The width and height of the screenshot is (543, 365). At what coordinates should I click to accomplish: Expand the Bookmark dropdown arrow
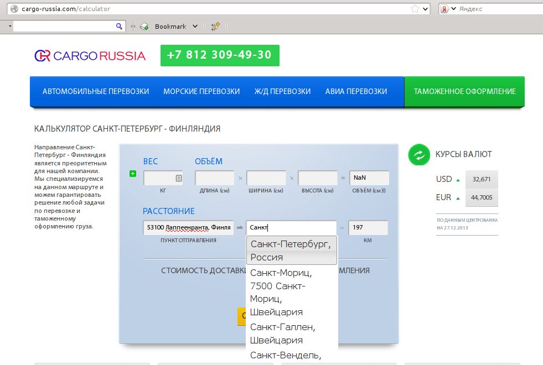pyautogui.click(x=195, y=27)
